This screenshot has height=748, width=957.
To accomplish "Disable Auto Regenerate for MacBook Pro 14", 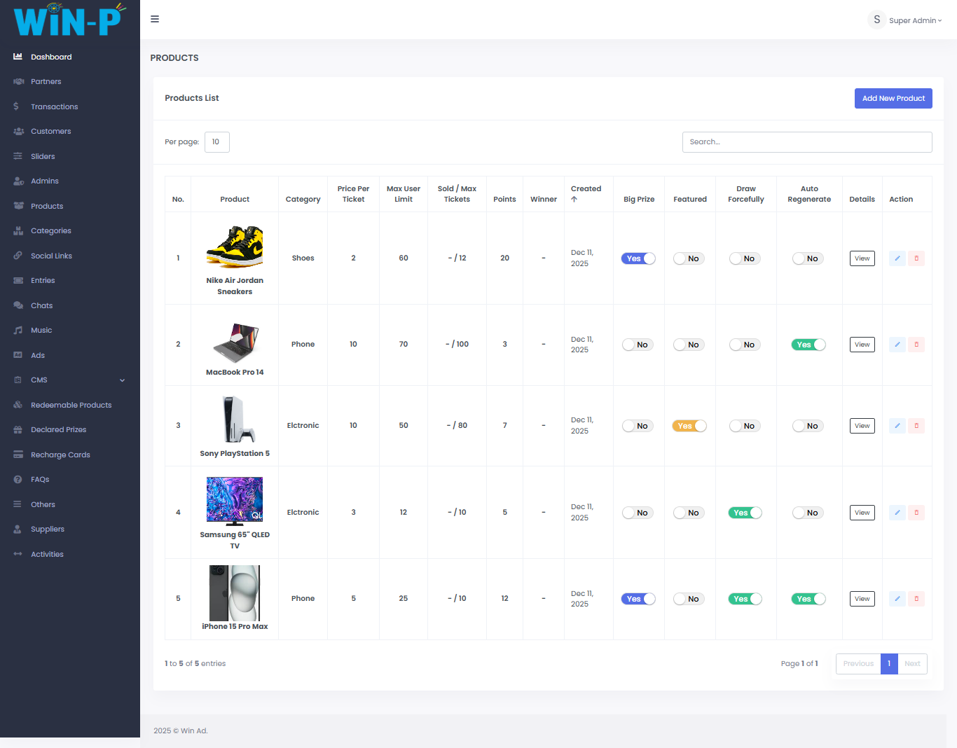I will pos(808,345).
